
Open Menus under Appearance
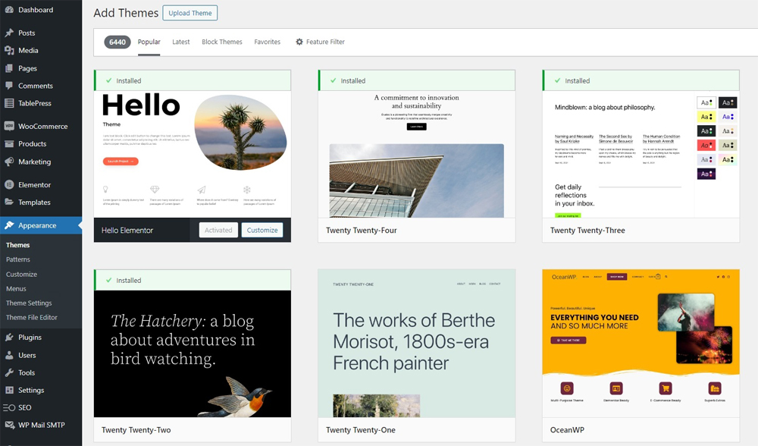click(x=16, y=289)
